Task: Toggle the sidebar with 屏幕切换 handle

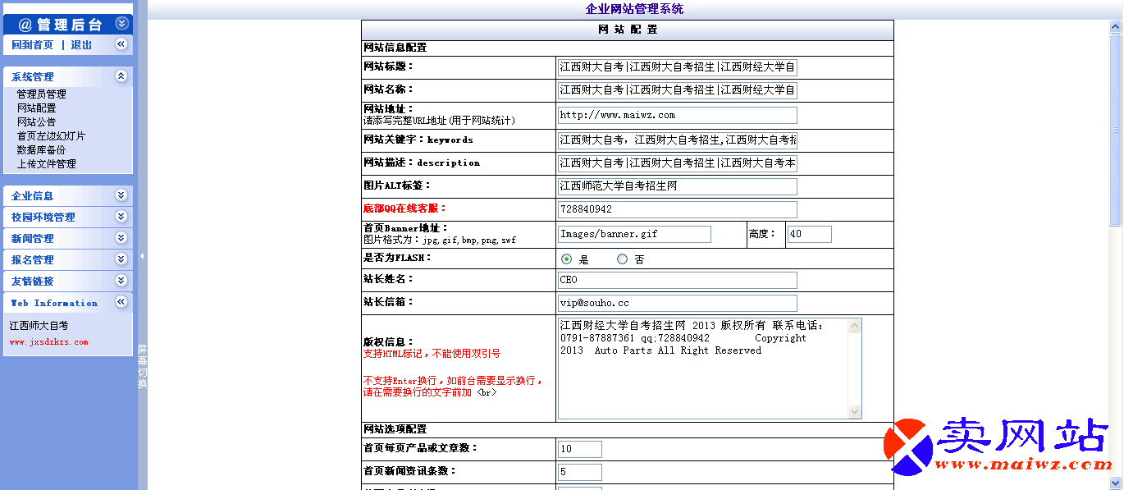Action: click(142, 366)
